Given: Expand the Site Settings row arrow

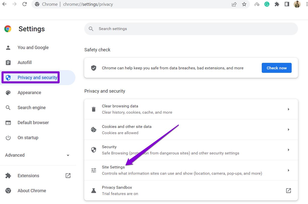Looking at the screenshot, I should coord(288,170).
